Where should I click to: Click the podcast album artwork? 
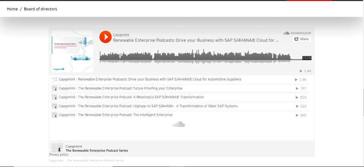[72, 52]
